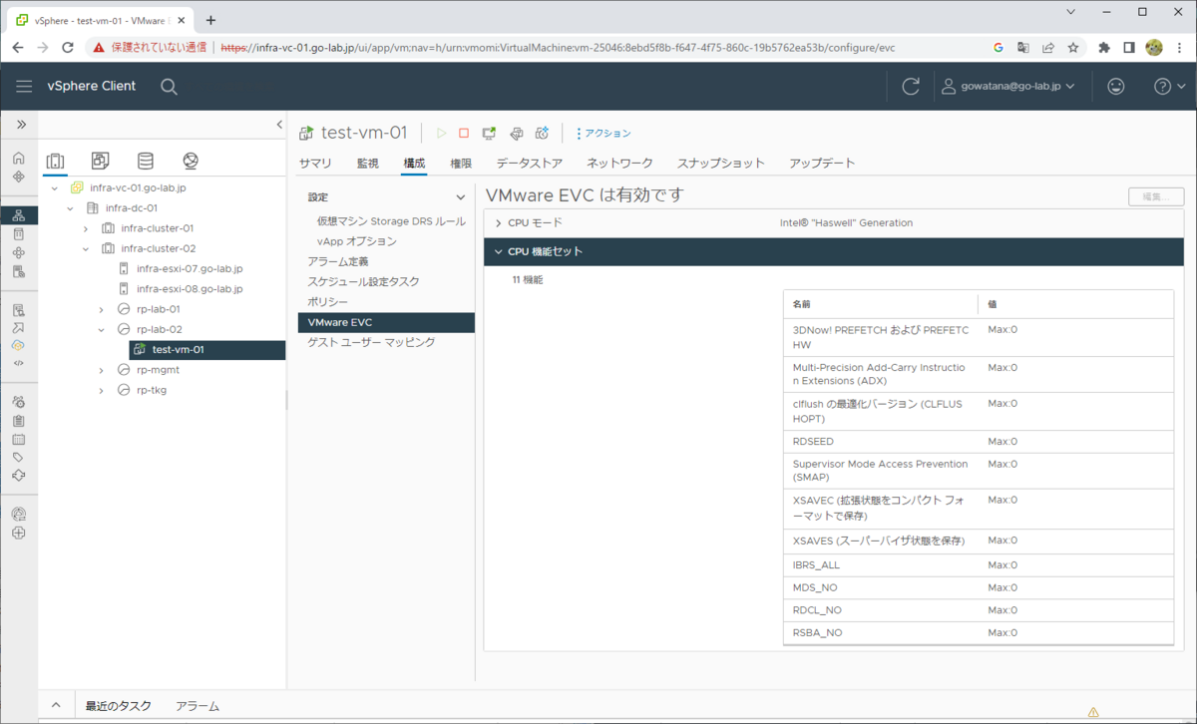Open 仮想マシン Storage DRS ルール settings

pyautogui.click(x=391, y=220)
